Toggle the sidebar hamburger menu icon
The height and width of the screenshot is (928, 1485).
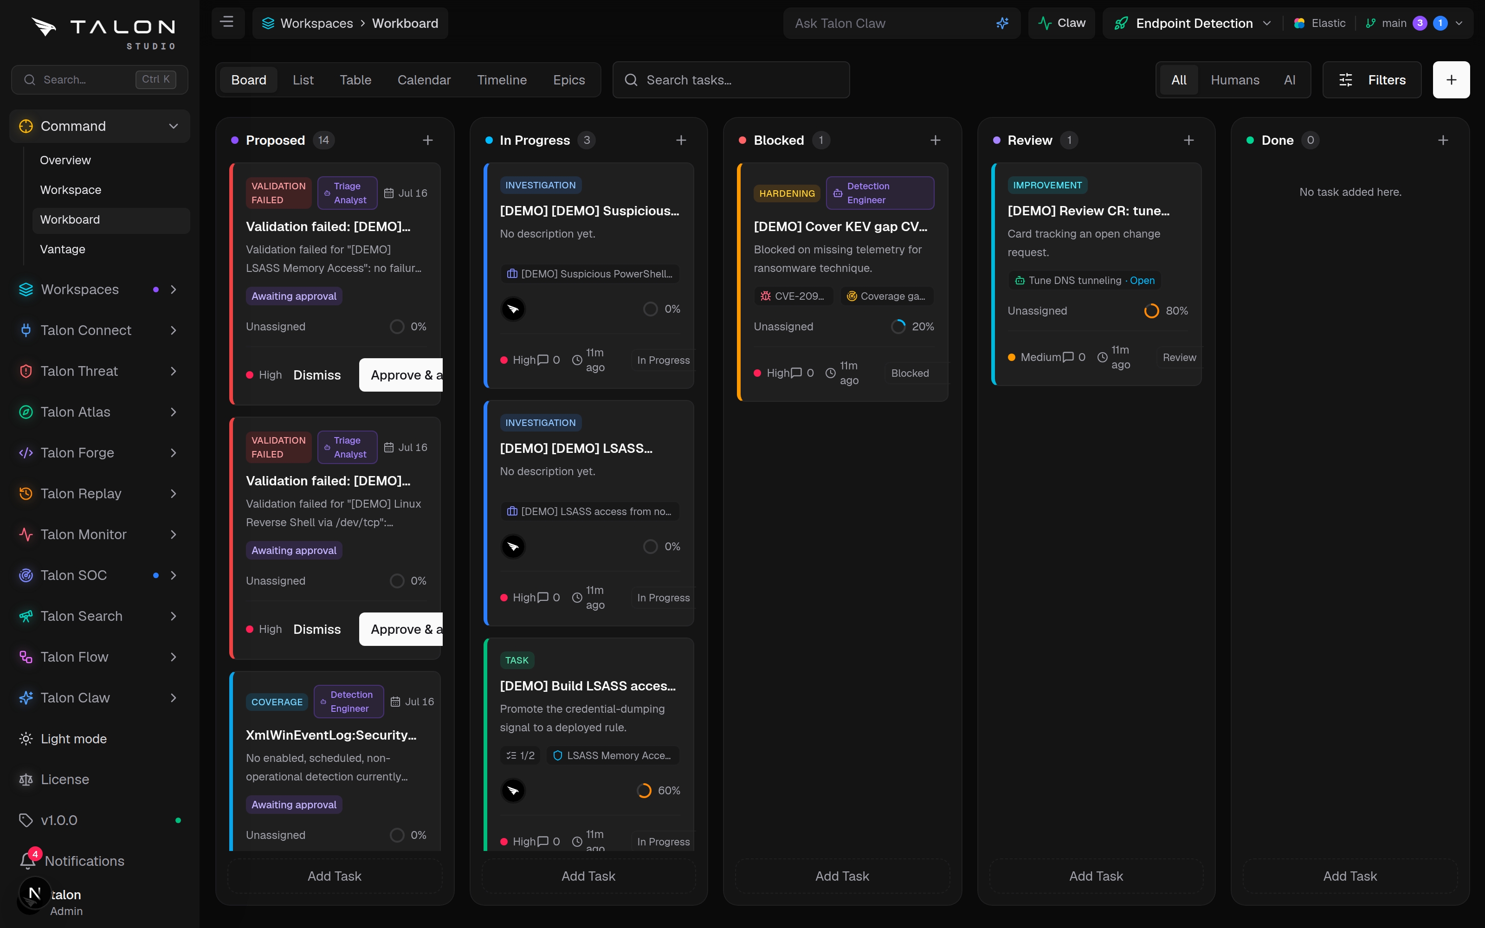[227, 23]
